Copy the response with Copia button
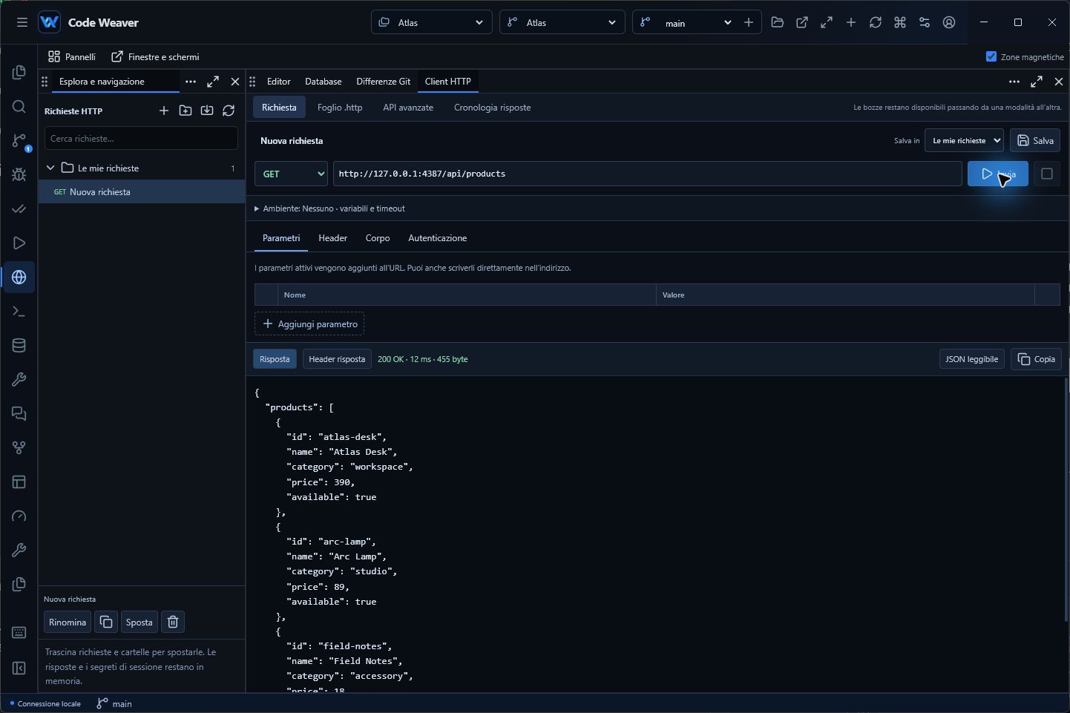This screenshot has height=713, width=1070. pos(1037,359)
